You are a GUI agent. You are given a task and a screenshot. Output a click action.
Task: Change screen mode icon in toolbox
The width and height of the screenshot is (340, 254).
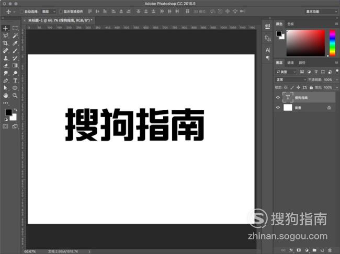click(15, 126)
